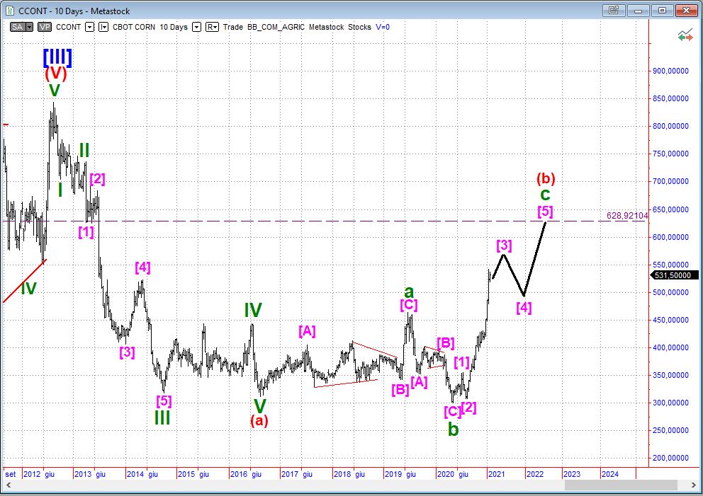
Task: Click the 900,00000 price axis label
Action: point(670,71)
